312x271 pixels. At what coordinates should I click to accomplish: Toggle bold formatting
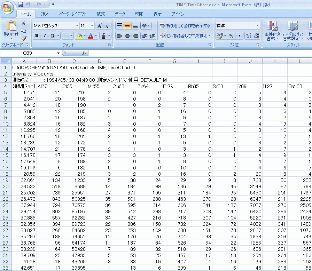pyautogui.click(x=37, y=36)
